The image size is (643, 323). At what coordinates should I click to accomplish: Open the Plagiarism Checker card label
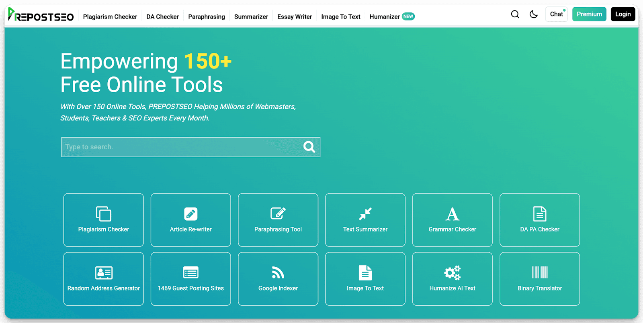pos(104,229)
